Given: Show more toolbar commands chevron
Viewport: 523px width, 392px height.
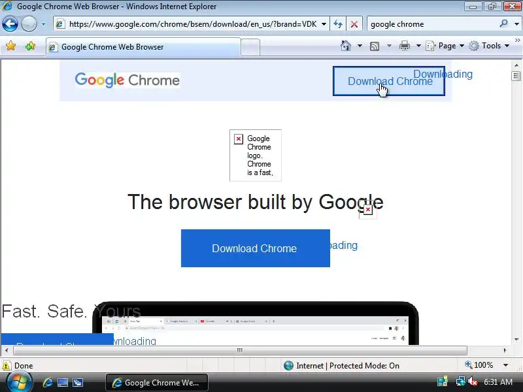Looking at the screenshot, I should pos(517,40).
